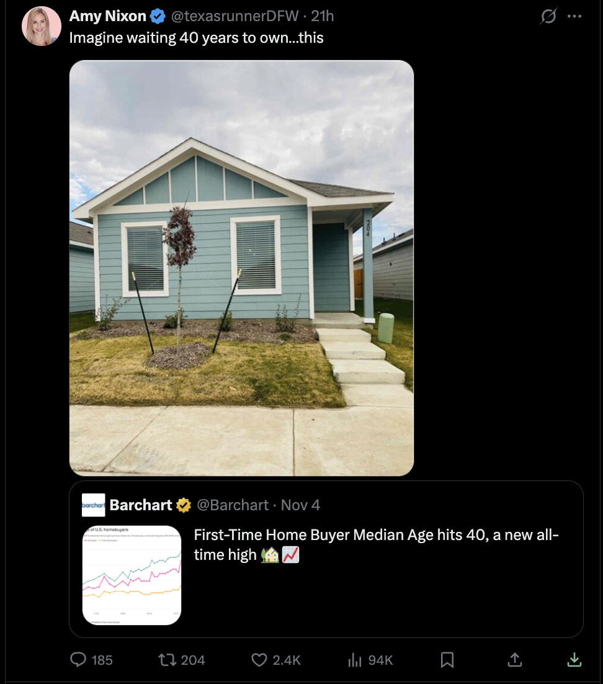The height and width of the screenshot is (684, 603).
Task: Open quoted tweet text about Median Age
Action: (x=376, y=545)
